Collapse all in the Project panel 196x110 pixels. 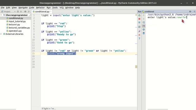[21, 12]
